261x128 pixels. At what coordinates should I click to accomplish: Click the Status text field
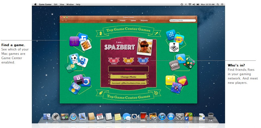pos(128,69)
